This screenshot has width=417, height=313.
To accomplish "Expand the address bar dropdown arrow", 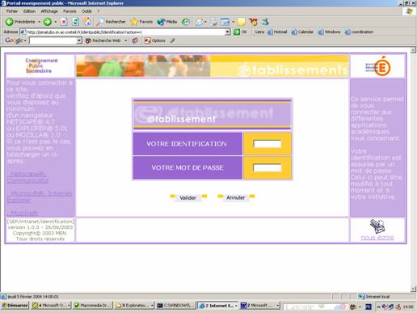I will [228, 32].
